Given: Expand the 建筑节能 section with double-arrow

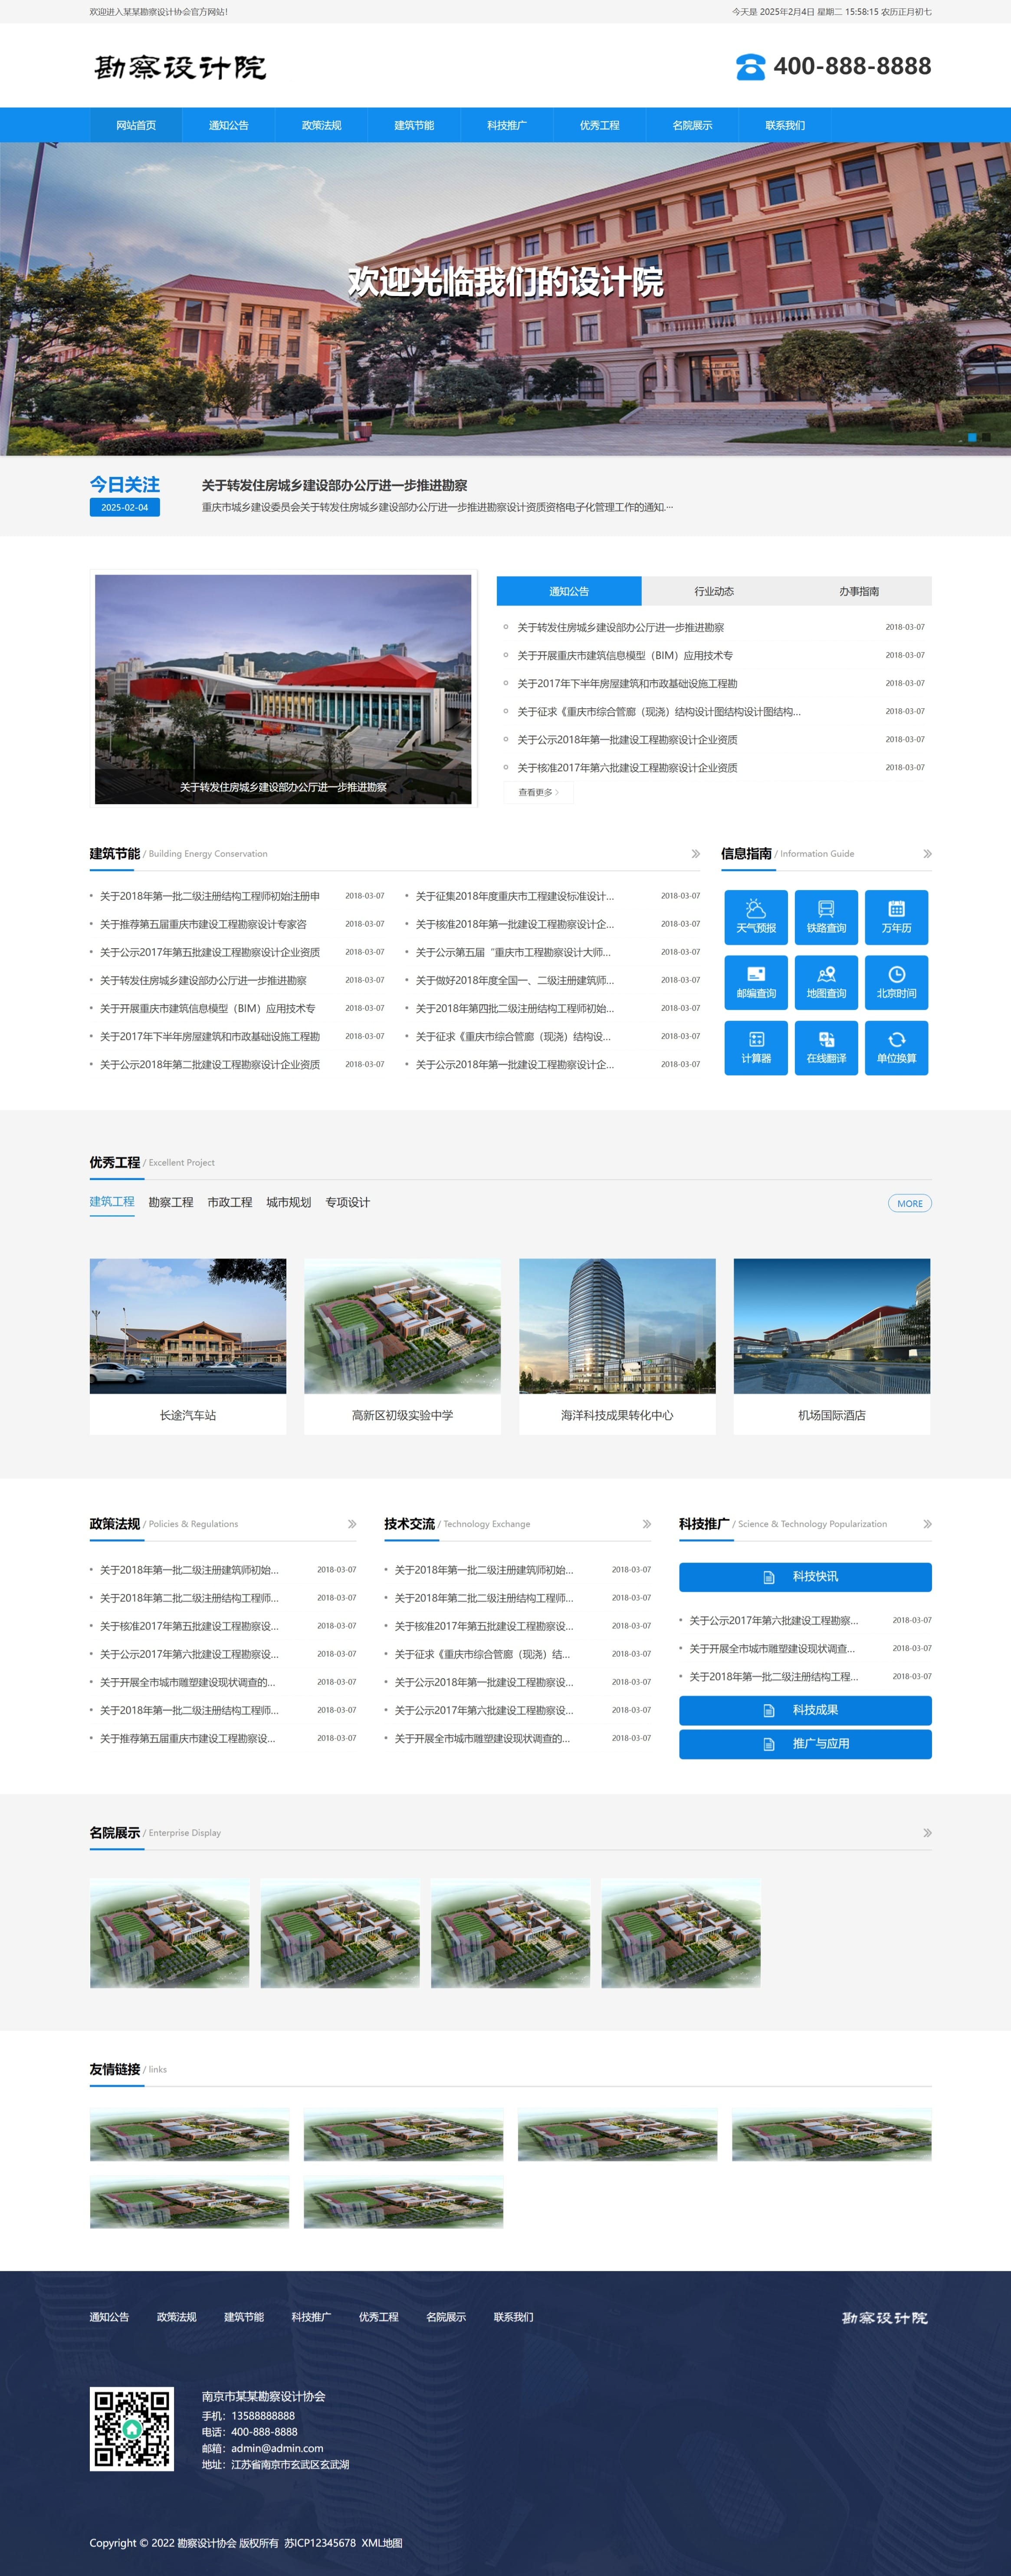Looking at the screenshot, I should [x=696, y=854].
